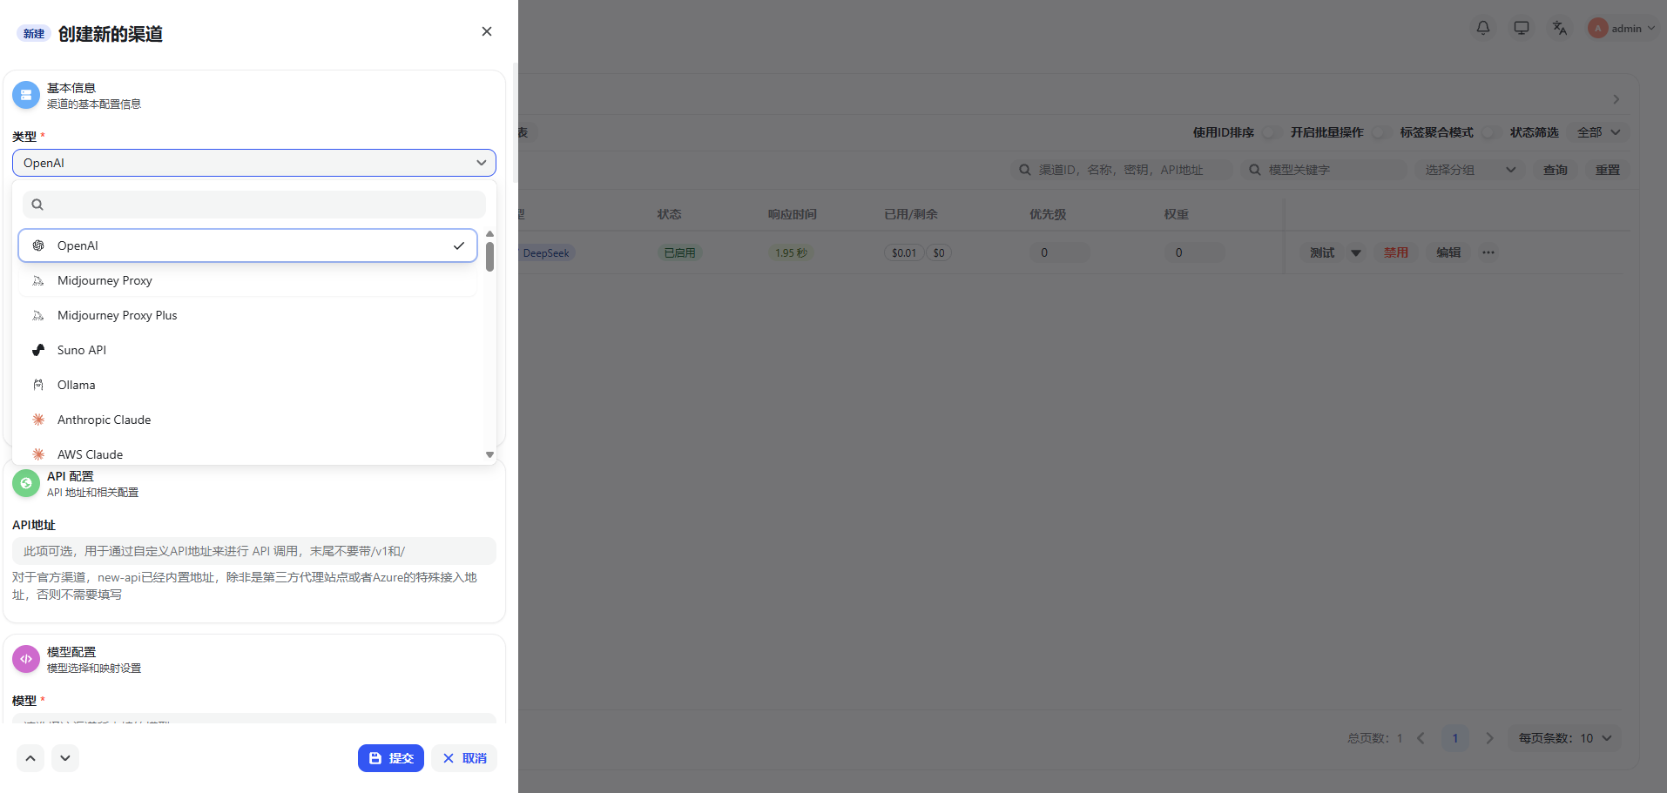Enable the batch operations switch
Screen dimensions: 1667x793
pyautogui.click(x=1380, y=132)
